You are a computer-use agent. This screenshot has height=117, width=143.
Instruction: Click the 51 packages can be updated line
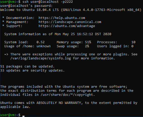coord(27,66)
